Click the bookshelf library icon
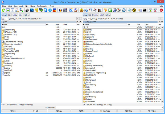 coord(100,10)
